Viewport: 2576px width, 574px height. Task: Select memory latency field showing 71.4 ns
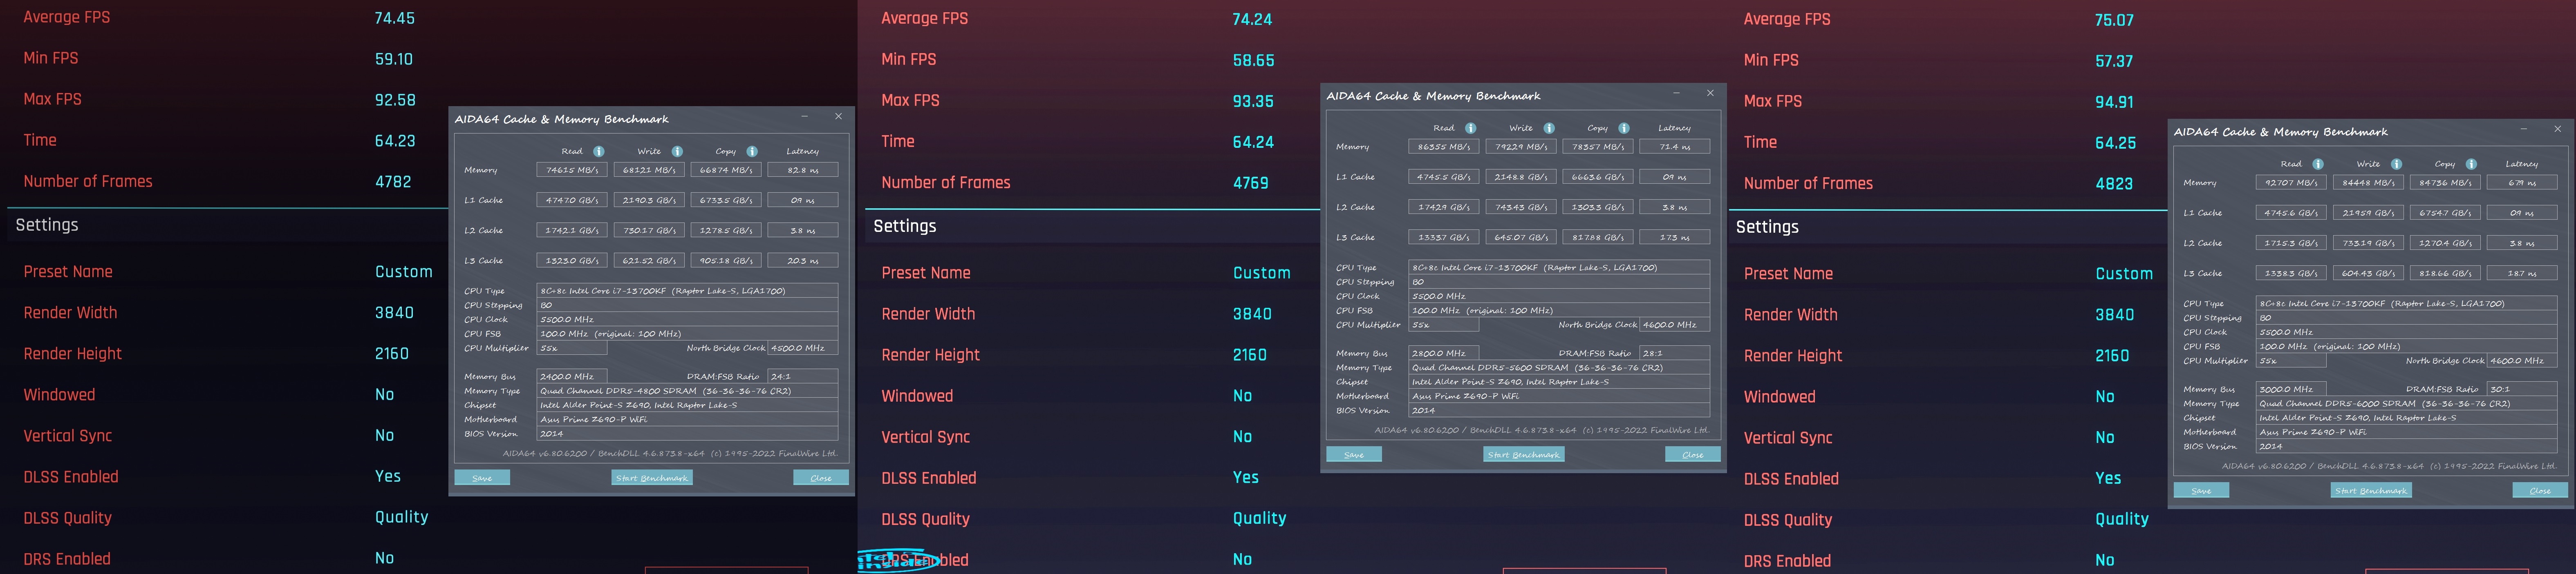[1675, 146]
